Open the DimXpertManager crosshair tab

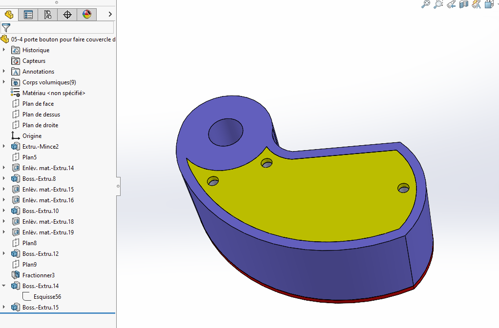pyautogui.click(x=67, y=15)
